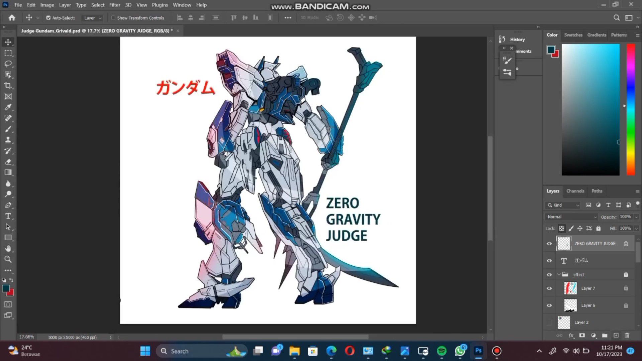
Task: Switch to the Swatches tab
Action: [573, 35]
